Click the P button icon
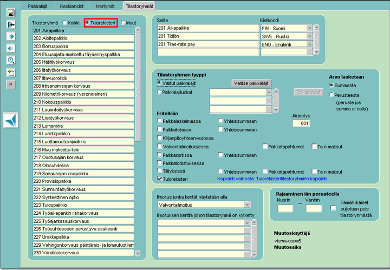Viewport: 390px width, 270px height. (x=11, y=84)
